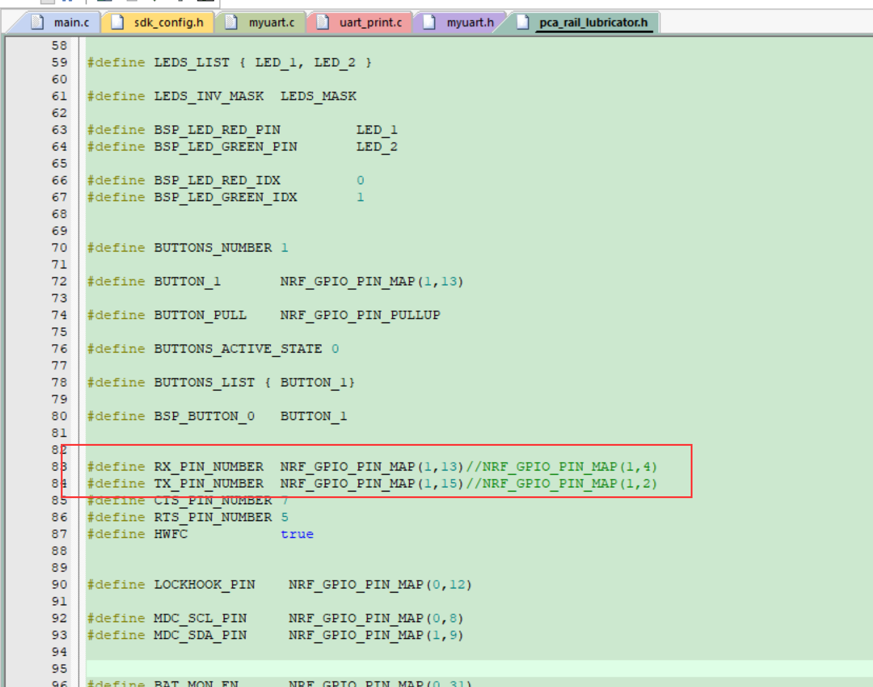Click line number 59 in the gutter
Image resolution: width=873 pixels, height=687 pixels.
(60, 63)
